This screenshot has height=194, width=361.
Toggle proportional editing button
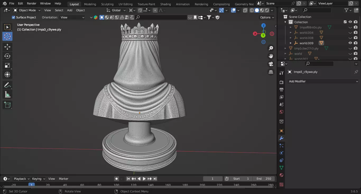pos(155,10)
